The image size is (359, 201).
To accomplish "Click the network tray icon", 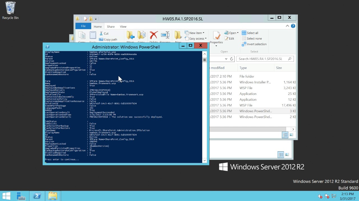I will point(333,196).
